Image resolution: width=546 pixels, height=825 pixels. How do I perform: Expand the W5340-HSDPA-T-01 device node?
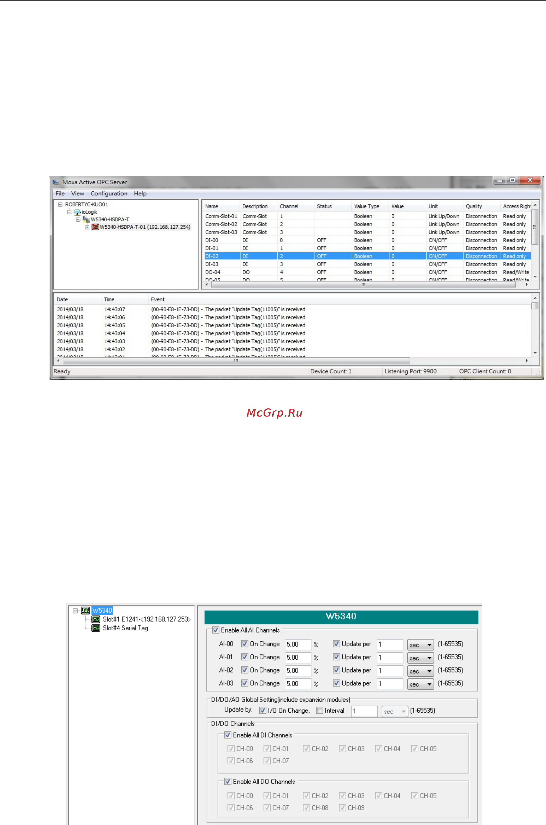pyautogui.click(x=87, y=227)
